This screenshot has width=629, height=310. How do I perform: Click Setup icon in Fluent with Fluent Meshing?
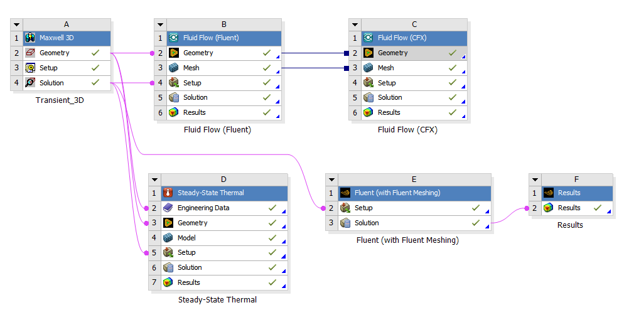click(345, 208)
